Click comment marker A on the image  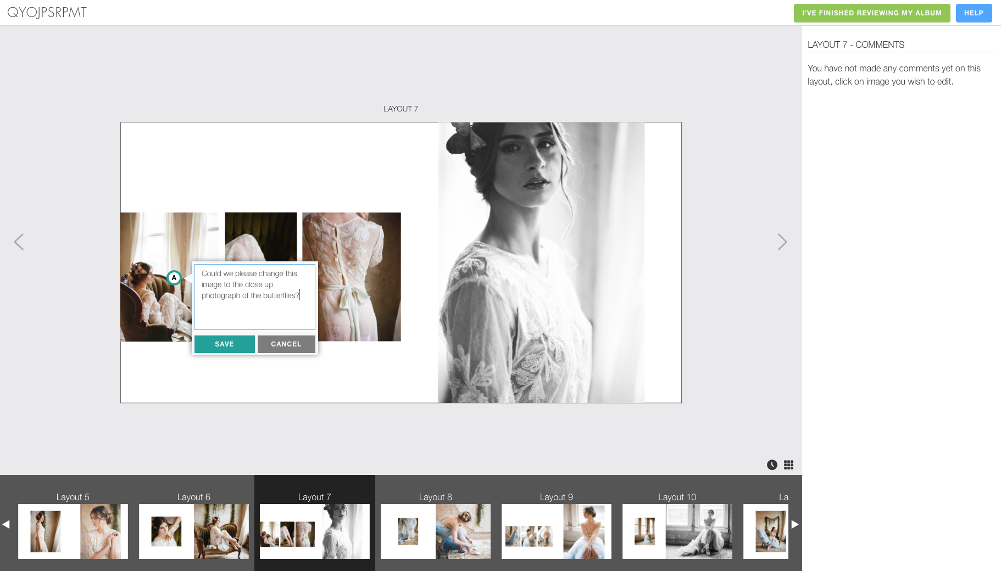coord(174,278)
